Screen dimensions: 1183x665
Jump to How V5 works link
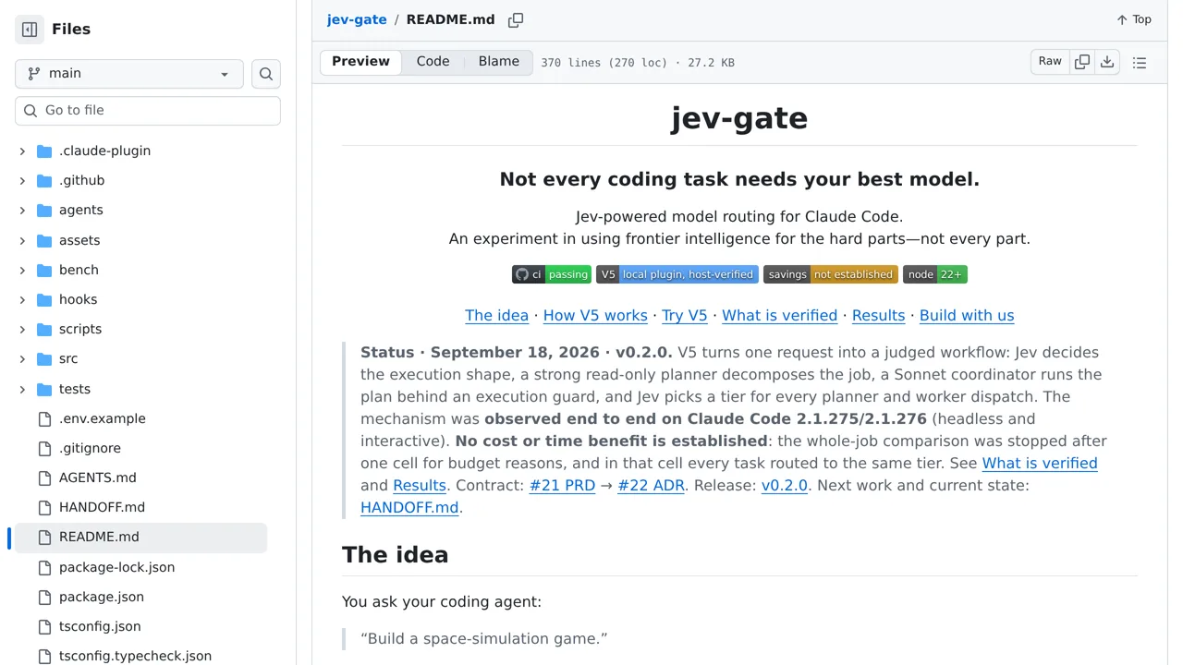coord(595,316)
